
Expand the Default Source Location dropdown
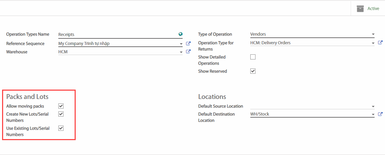tap(373, 107)
